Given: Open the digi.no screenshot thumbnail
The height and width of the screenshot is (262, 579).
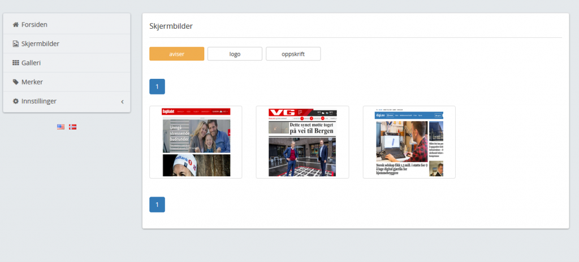Looking at the screenshot, I should pos(409,142).
